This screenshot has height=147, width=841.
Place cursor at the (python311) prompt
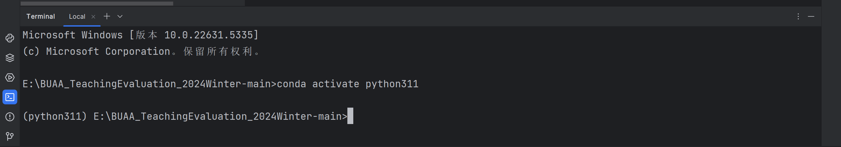[x=350, y=116]
